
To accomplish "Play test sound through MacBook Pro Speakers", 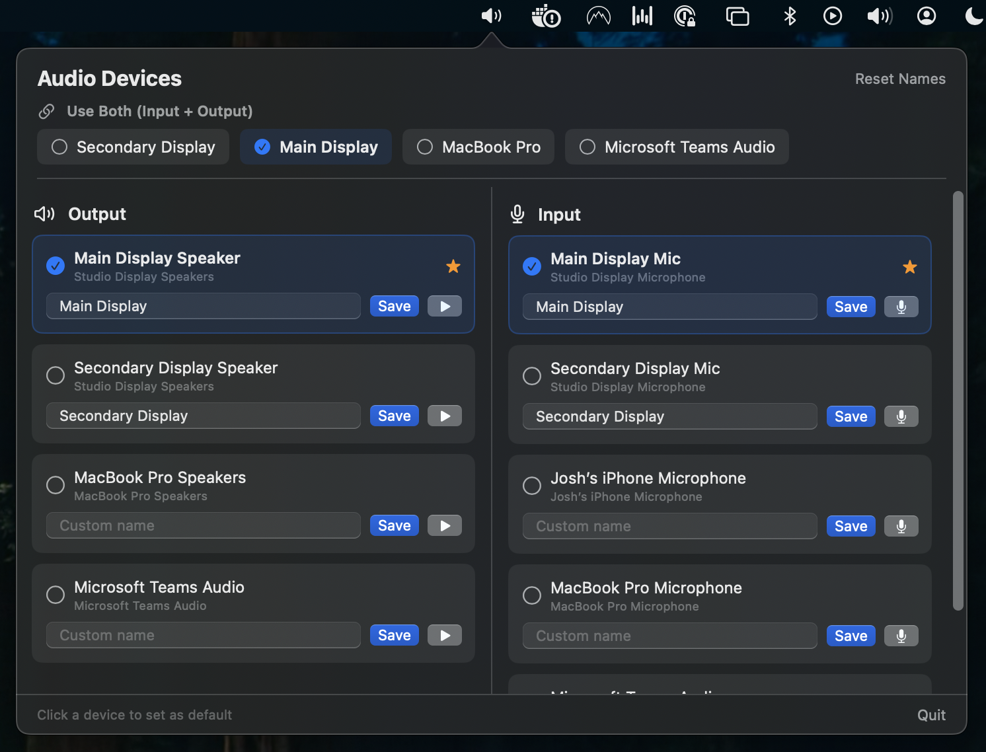I will [x=444, y=525].
